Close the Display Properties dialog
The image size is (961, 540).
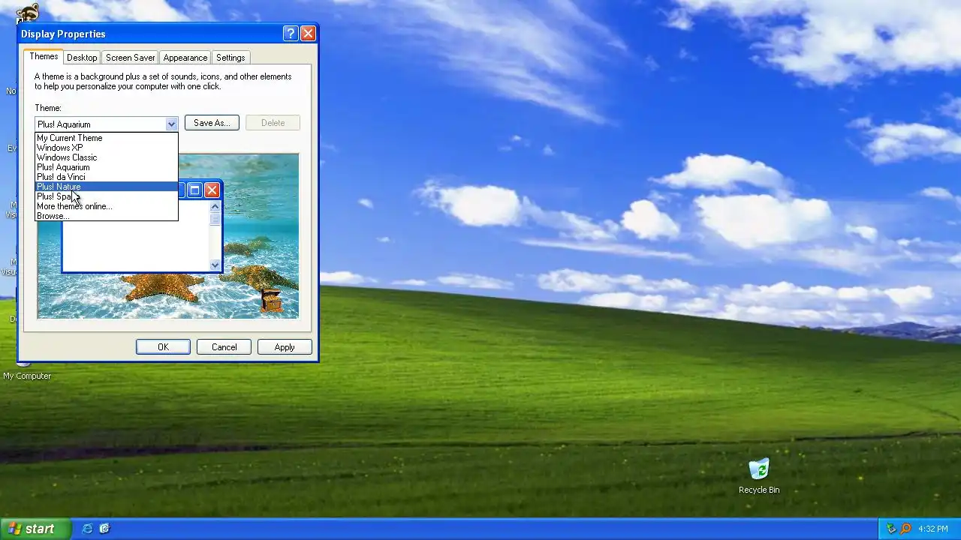(x=308, y=34)
